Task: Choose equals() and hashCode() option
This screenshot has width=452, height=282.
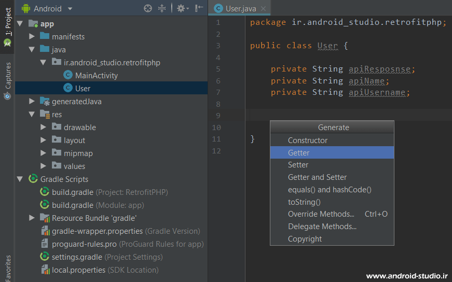Action: [x=332, y=190]
